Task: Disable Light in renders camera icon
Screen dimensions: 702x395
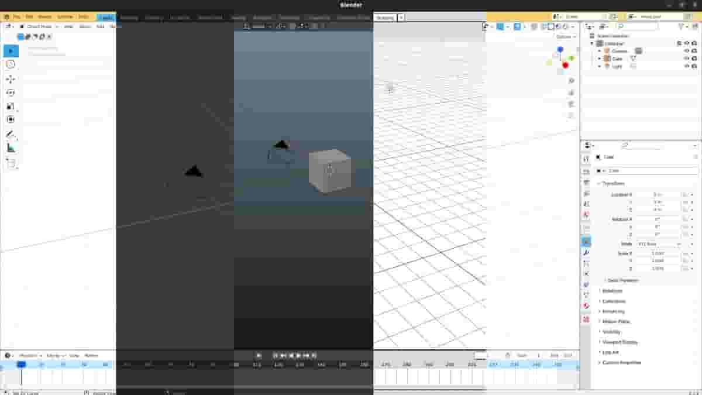Action: click(x=694, y=66)
